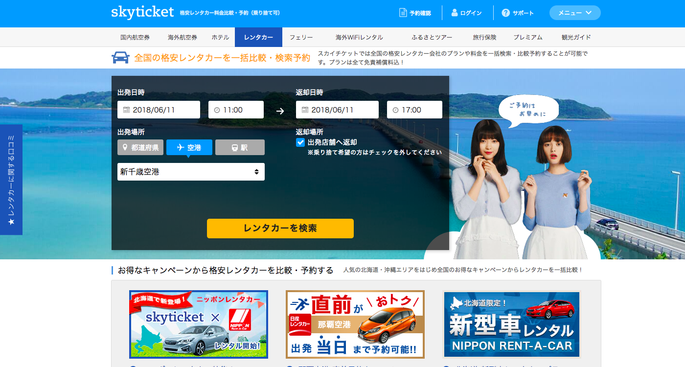Click the support question-mark icon
Screen dimensions: 685x367
[x=506, y=13]
